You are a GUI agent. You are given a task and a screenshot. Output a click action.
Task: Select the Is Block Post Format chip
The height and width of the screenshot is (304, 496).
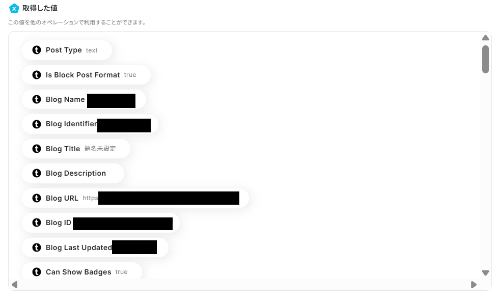[x=86, y=75]
